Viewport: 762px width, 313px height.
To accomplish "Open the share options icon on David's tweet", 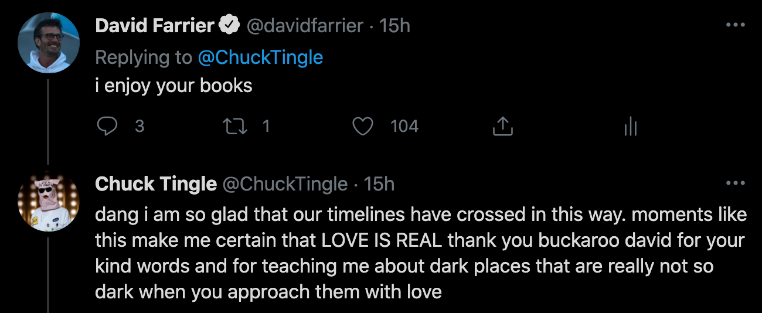I will (x=502, y=126).
